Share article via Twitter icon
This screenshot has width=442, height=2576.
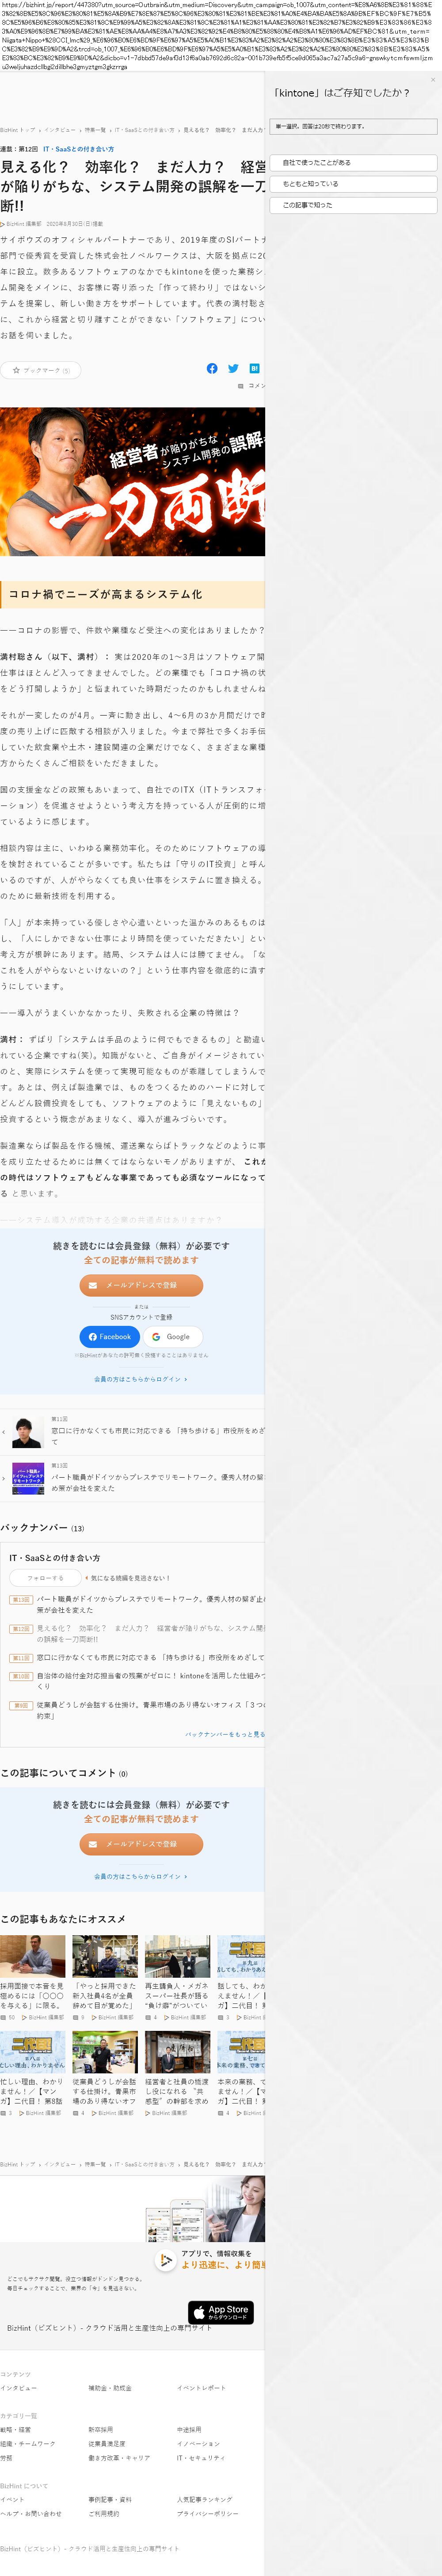(232, 368)
